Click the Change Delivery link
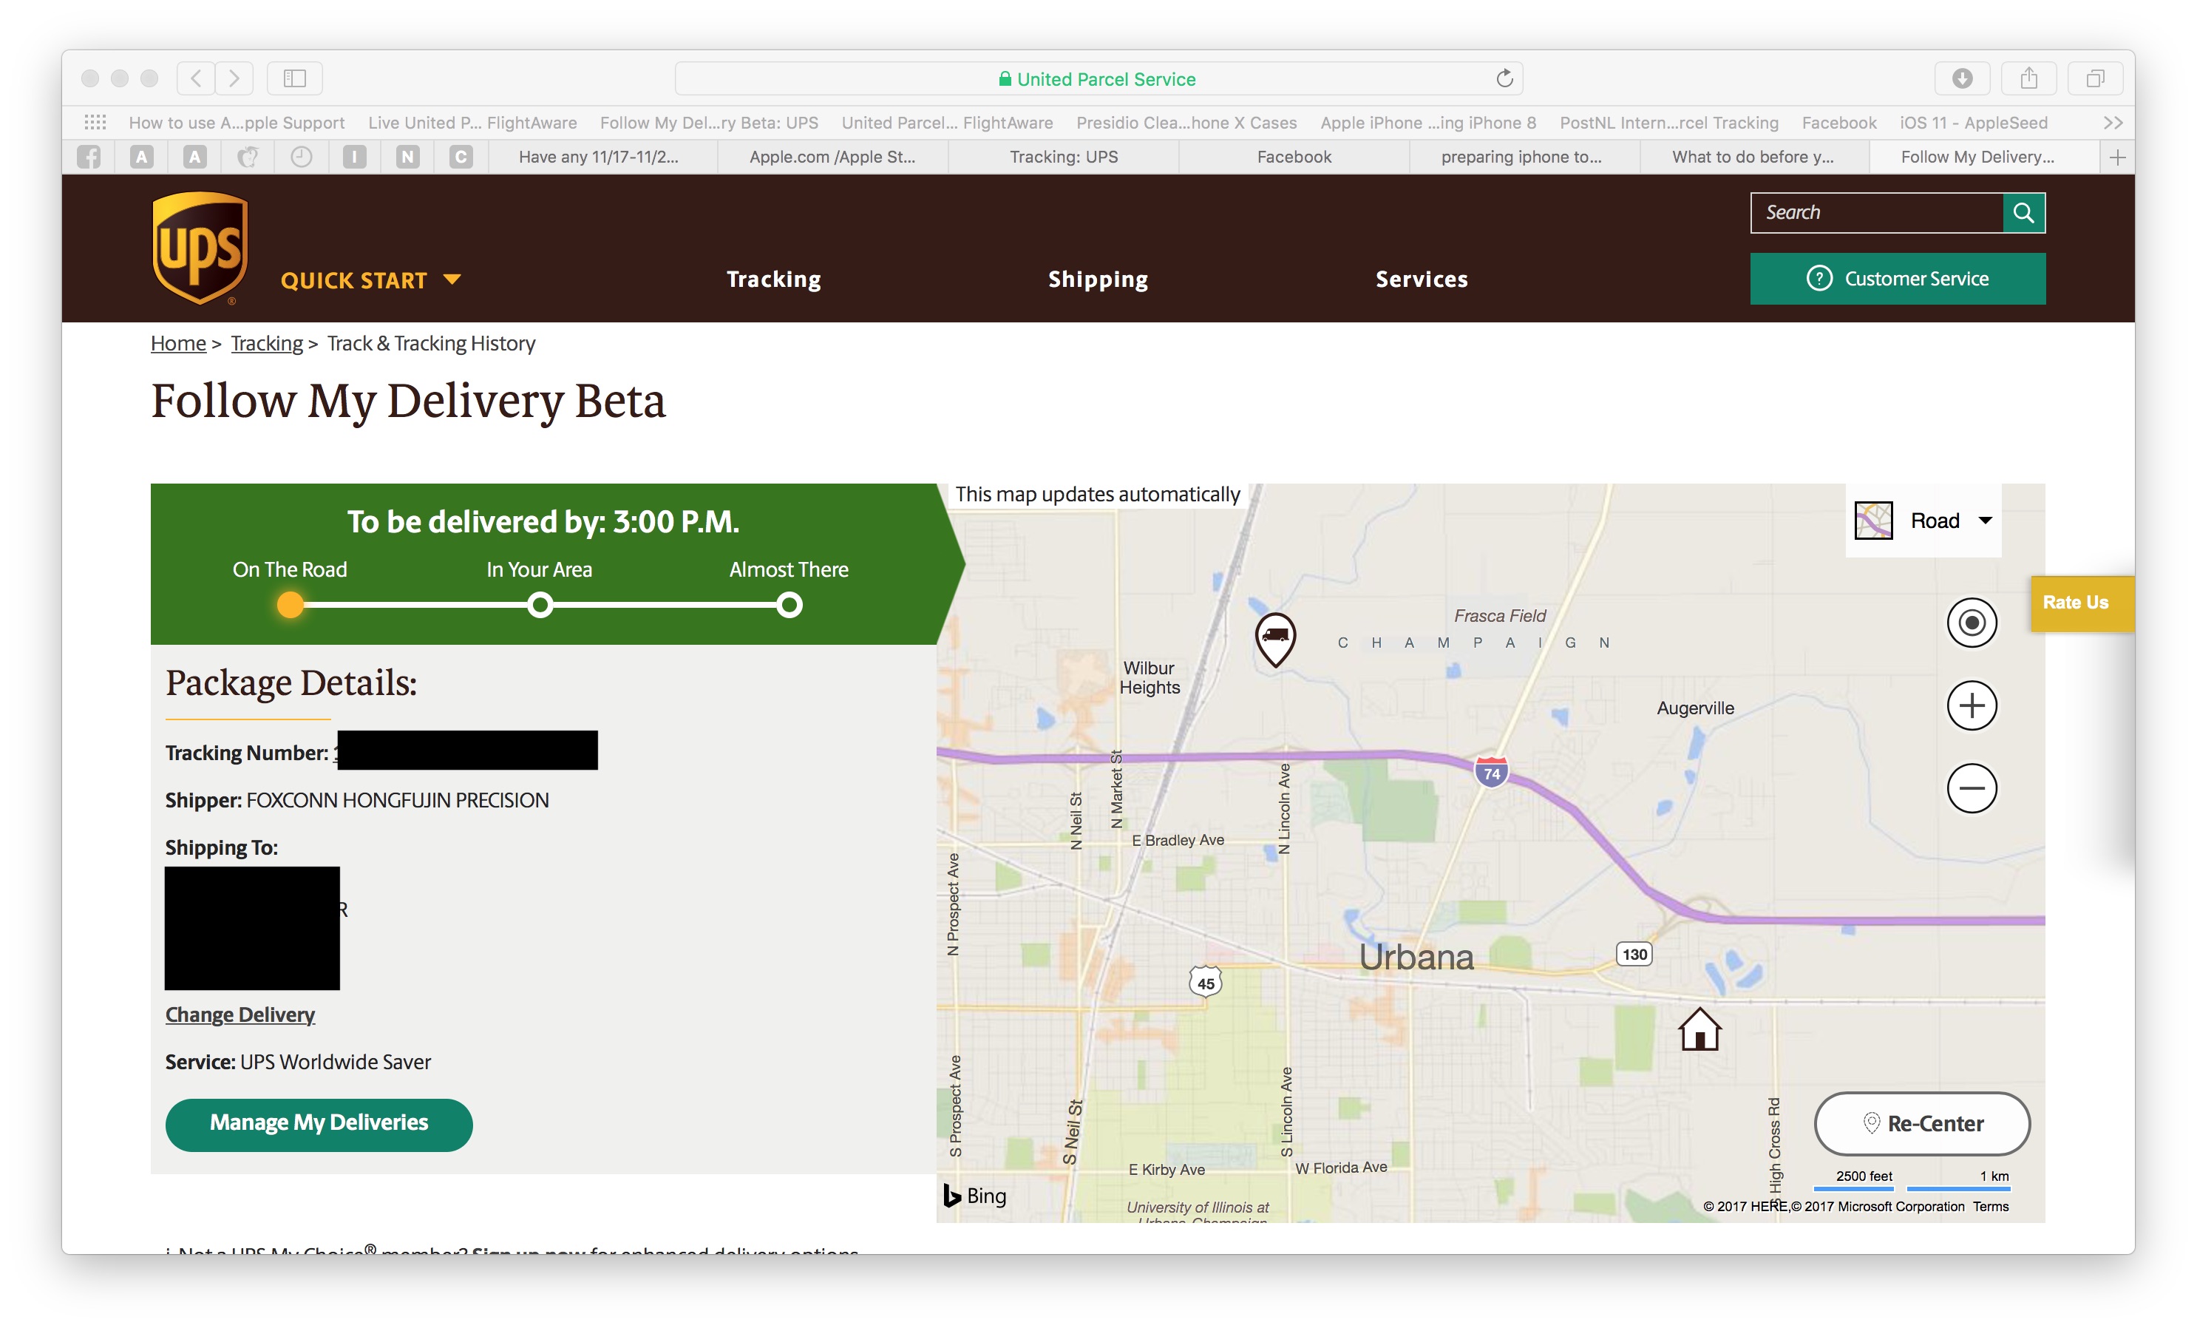 [x=240, y=1014]
